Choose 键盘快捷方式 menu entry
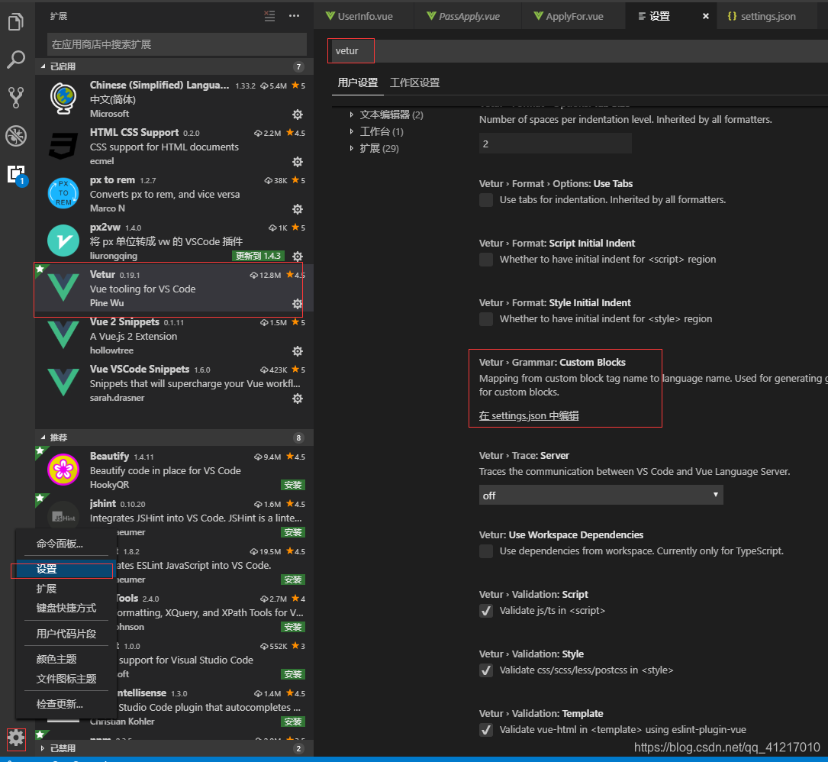The width and height of the screenshot is (828, 762). [66, 609]
